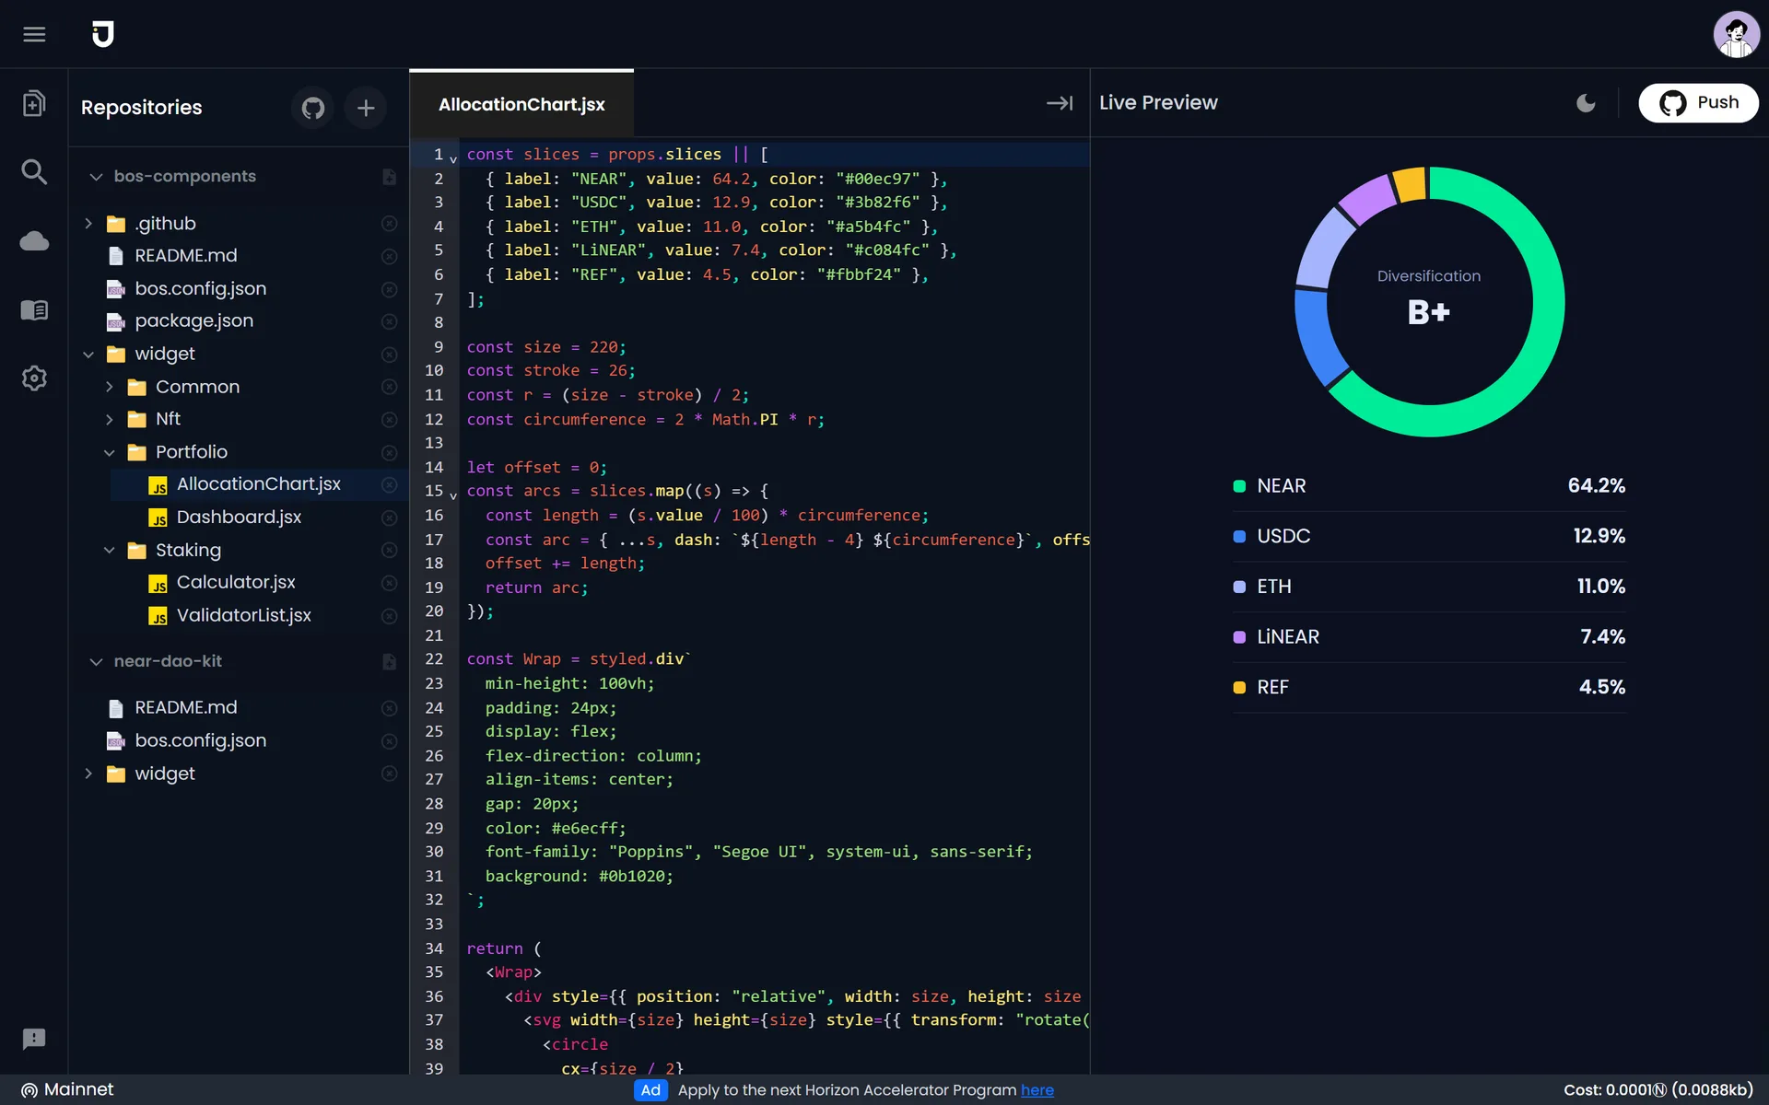Click the yellow REF legend swatch
Viewport: 1769px width, 1105px height.
[x=1239, y=688]
